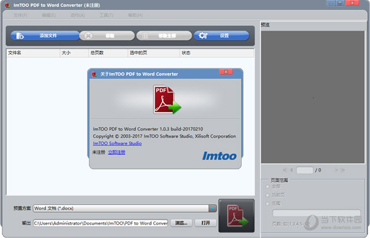Sort by the Size (大小) column header
This screenshot has height=238, width=370.
coord(74,53)
